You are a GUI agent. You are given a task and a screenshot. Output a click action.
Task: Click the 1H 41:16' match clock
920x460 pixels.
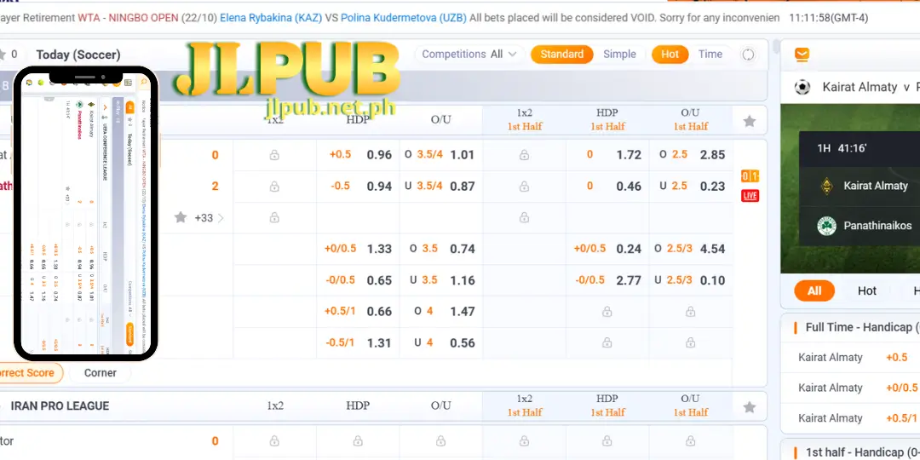tap(842, 148)
